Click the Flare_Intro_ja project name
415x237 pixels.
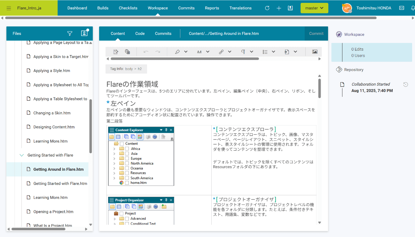click(29, 8)
